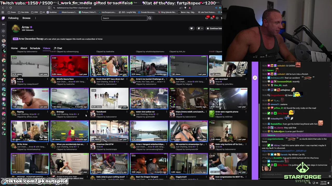Go to Browse in the top navigation
This screenshot has width=332, height=186.
[26, 18]
